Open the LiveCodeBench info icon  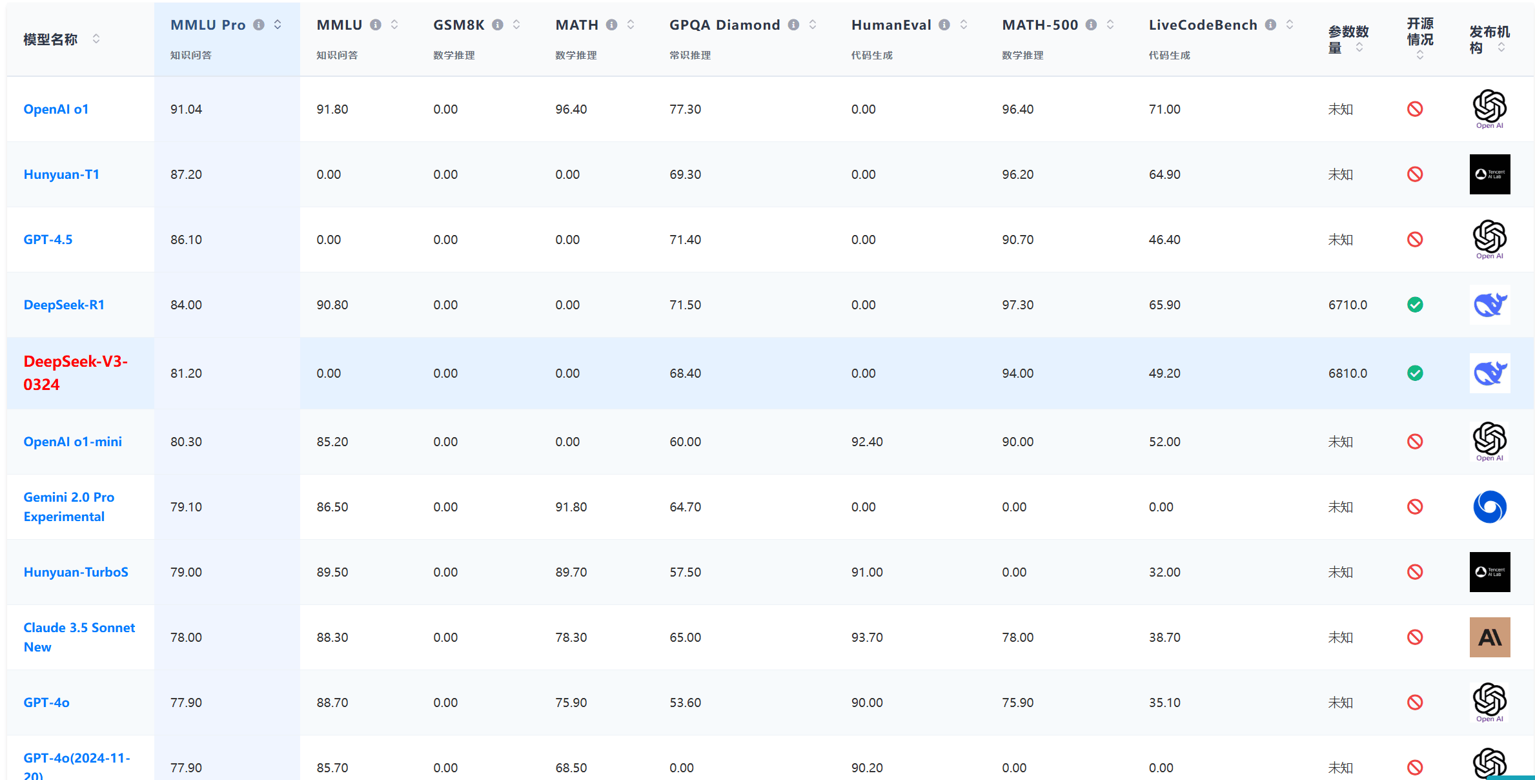(x=1270, y=25)
